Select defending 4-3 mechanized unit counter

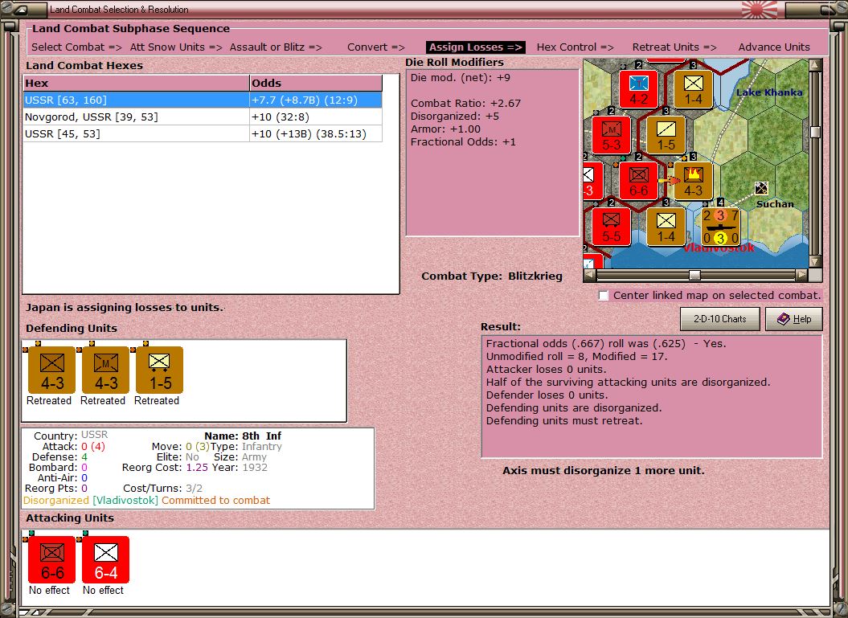pos(105,370)
